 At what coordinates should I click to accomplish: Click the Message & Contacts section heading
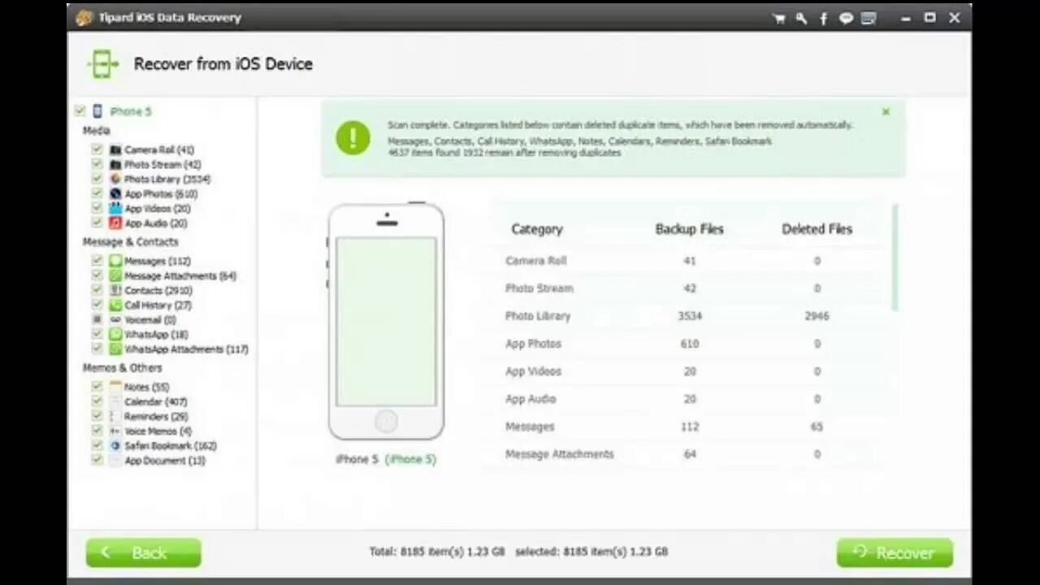[130, 242]
